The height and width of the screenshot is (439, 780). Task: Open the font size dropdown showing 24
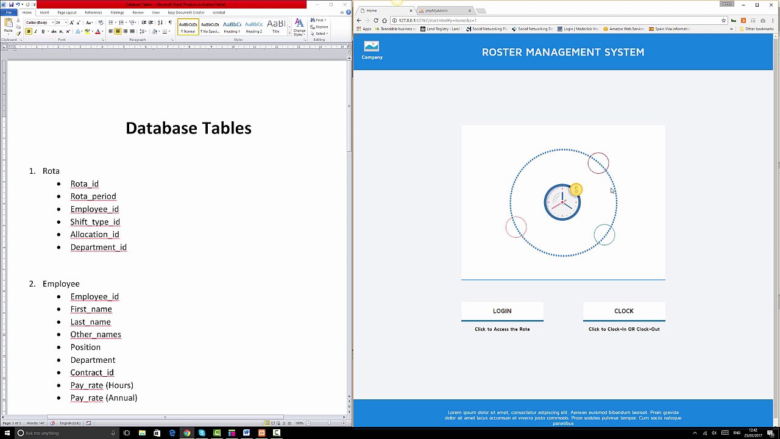(x=66, y=23)
